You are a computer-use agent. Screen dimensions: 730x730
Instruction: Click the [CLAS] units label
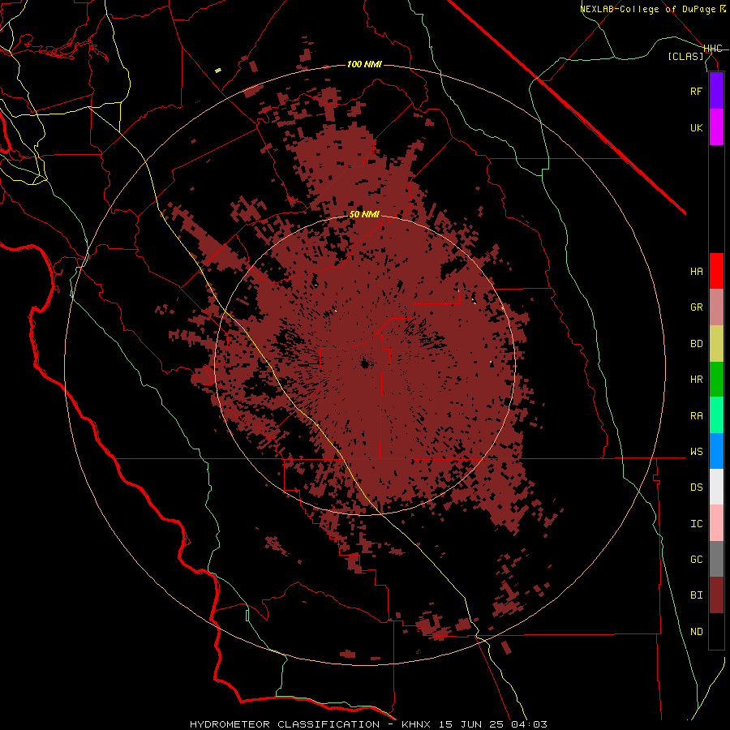685,56
